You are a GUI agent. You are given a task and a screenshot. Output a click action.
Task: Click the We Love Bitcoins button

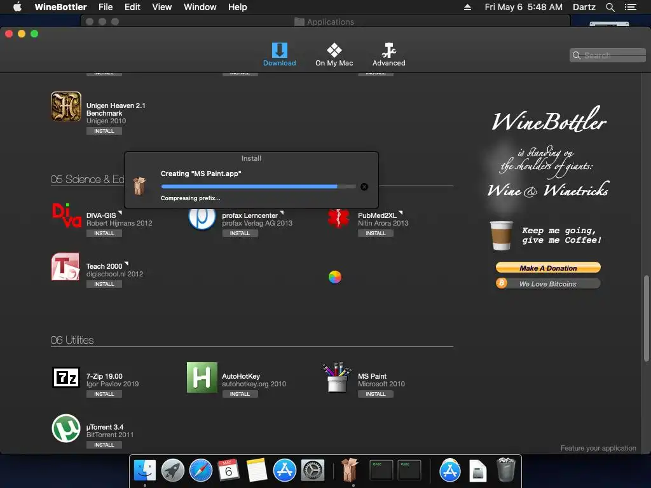(548, 284)
